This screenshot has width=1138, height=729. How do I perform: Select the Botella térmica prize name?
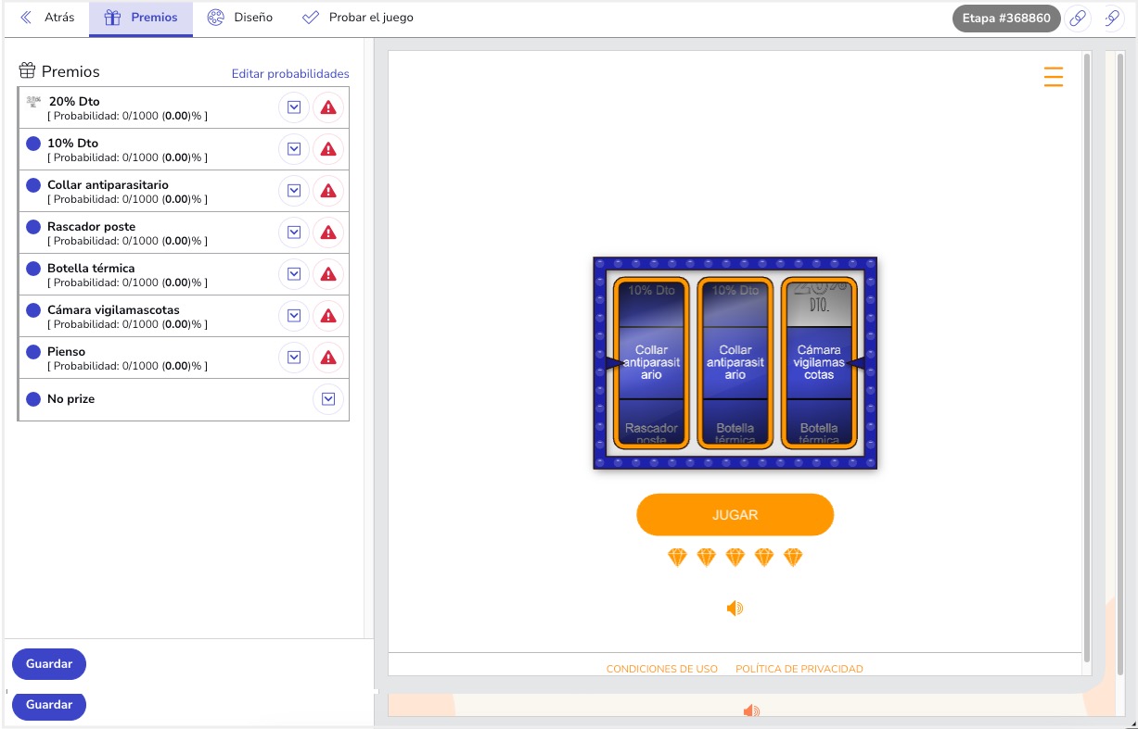(91, 269)
